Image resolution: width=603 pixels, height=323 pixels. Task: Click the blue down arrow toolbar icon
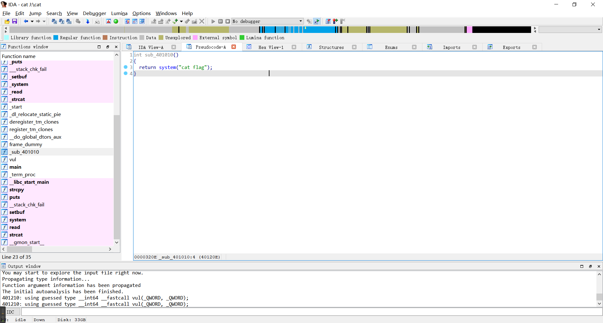(x=88, y=21)
